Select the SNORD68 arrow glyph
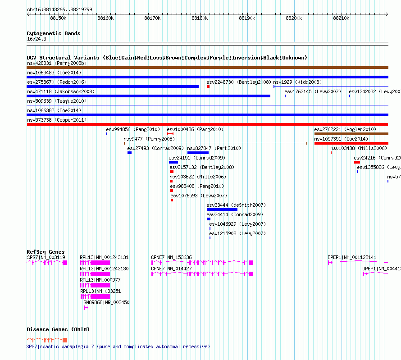The width and height of the screenshot is (401, 360). [x=86, y=308]
